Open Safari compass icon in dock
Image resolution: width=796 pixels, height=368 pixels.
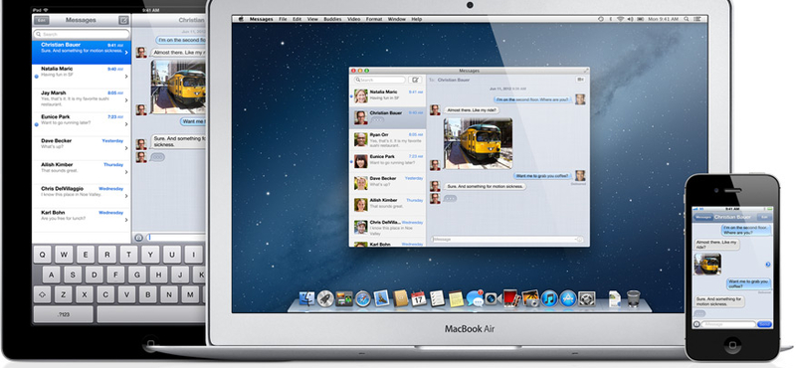(363, 298)
